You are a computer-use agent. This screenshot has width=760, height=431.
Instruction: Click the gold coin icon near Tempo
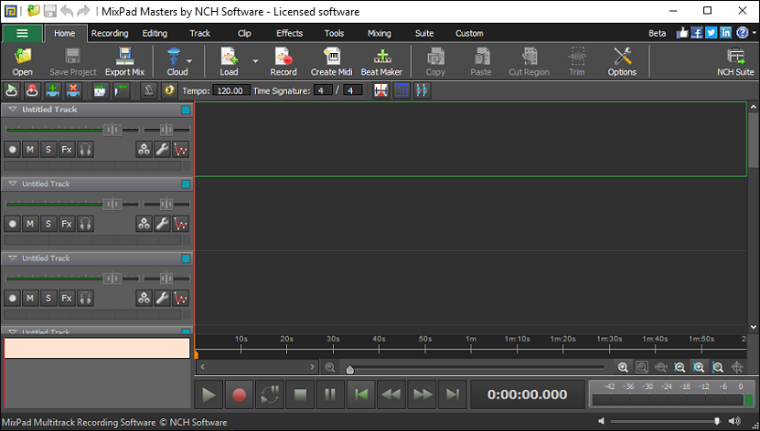coord(169,90)
